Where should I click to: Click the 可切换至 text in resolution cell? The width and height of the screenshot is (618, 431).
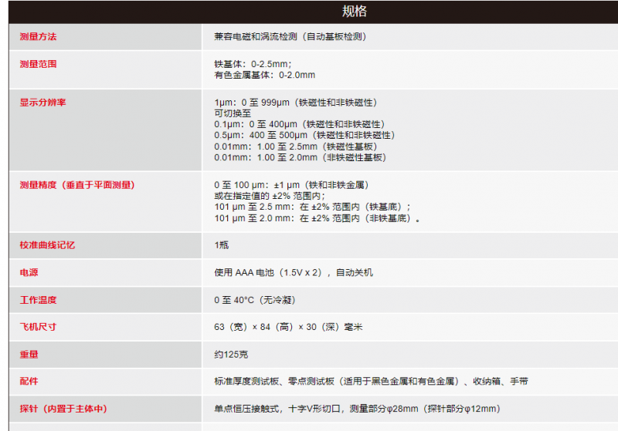click(233, 113)
